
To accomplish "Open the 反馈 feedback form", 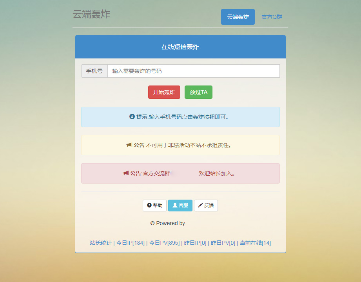I will coord(206,205).
